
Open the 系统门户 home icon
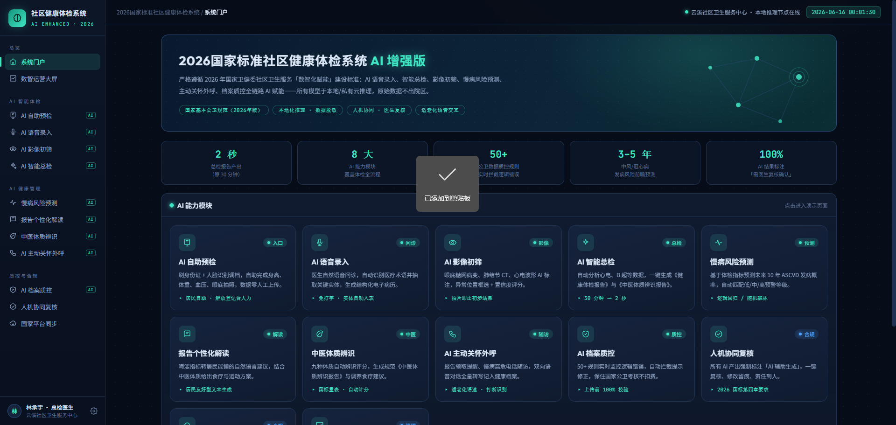13,62
